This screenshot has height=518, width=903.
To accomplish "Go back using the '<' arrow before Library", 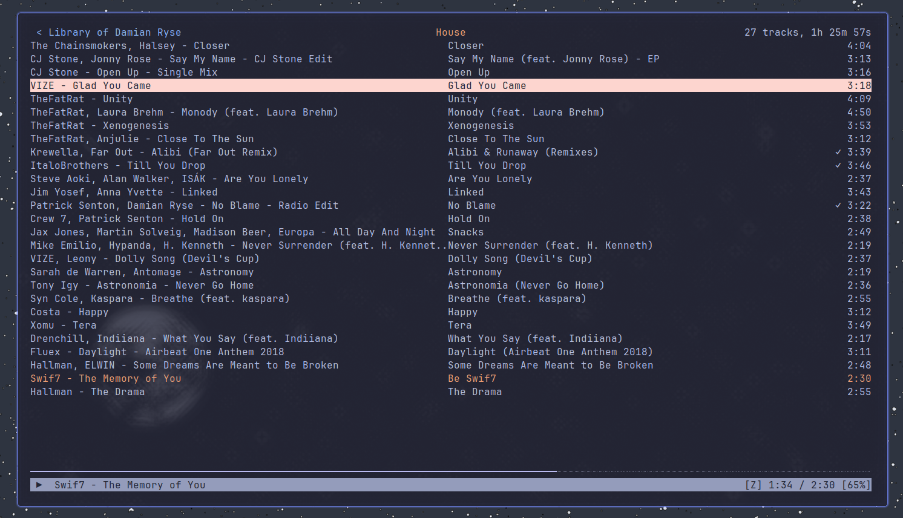I will click(x=39, y=33).
